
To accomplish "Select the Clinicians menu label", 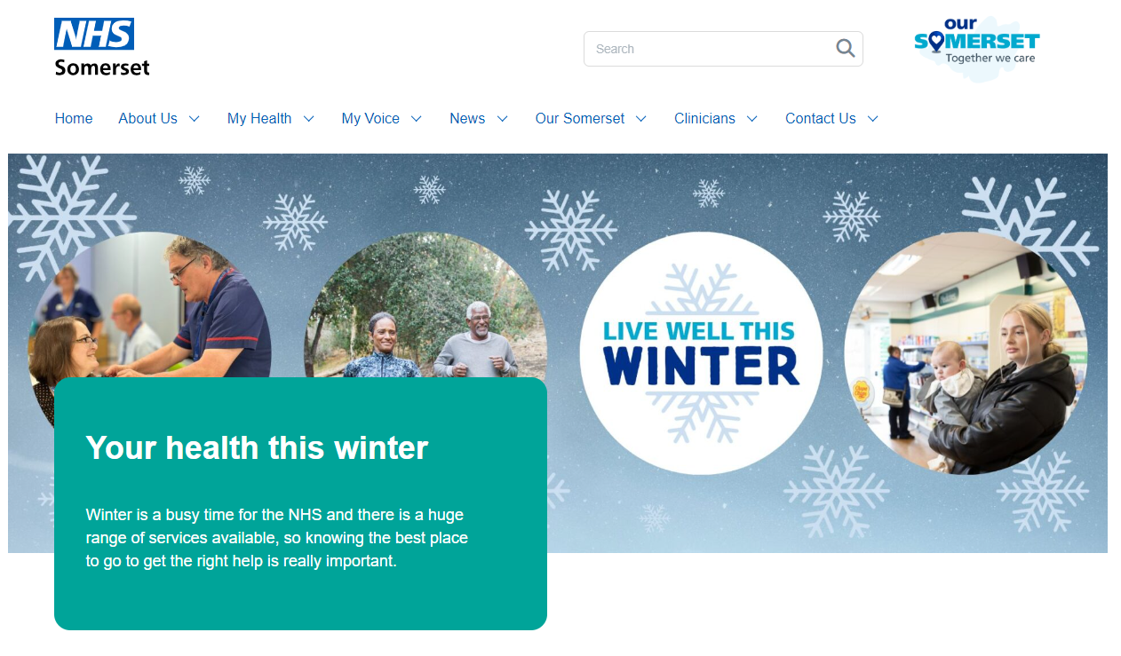I will 704,118.
